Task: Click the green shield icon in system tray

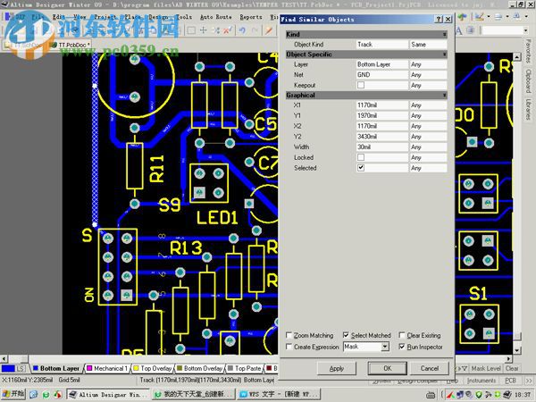Action: point(479,395)
